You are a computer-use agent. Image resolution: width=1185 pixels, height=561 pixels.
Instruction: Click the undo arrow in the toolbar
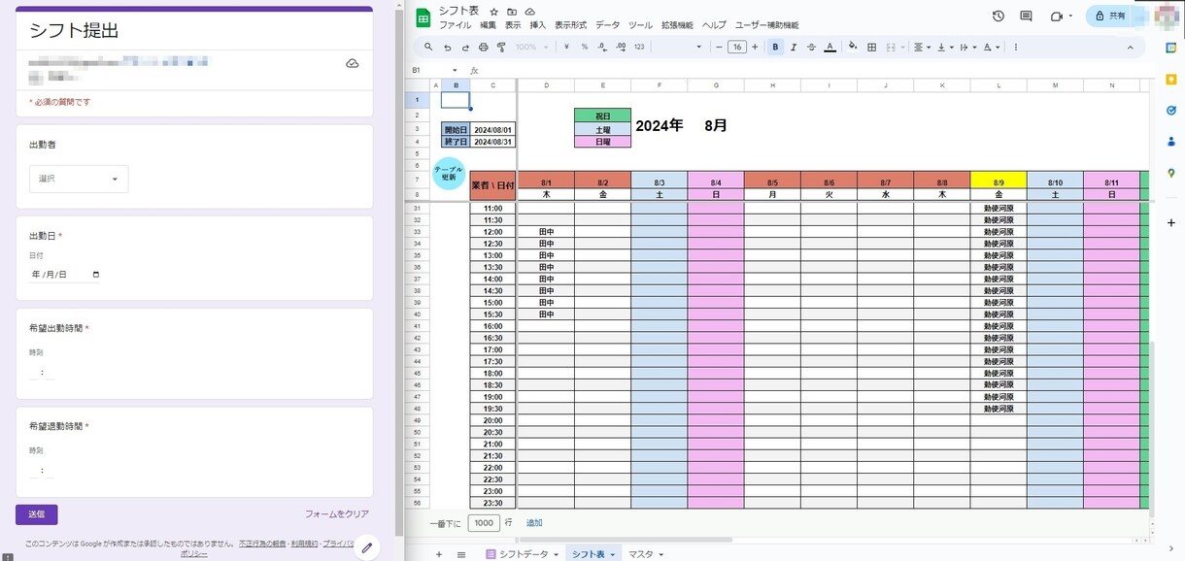(447, 47)
